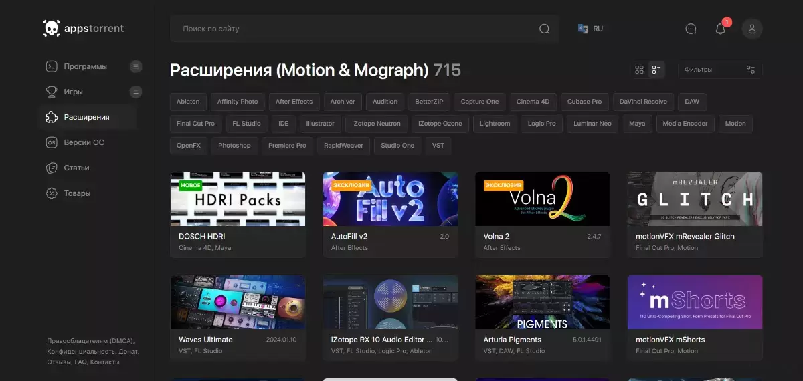Click the Программы terminal icon
This screenshot has height=381, width=803.
pyautogui.click(x=51, y=66)
